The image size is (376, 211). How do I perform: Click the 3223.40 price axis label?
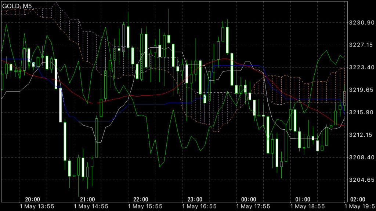click(x=361, y=67)
